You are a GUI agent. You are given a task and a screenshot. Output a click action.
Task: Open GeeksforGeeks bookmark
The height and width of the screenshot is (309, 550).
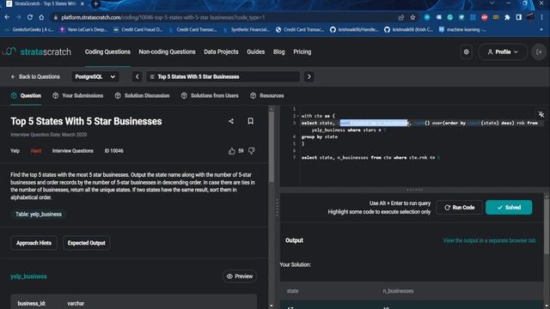[29, 30]
